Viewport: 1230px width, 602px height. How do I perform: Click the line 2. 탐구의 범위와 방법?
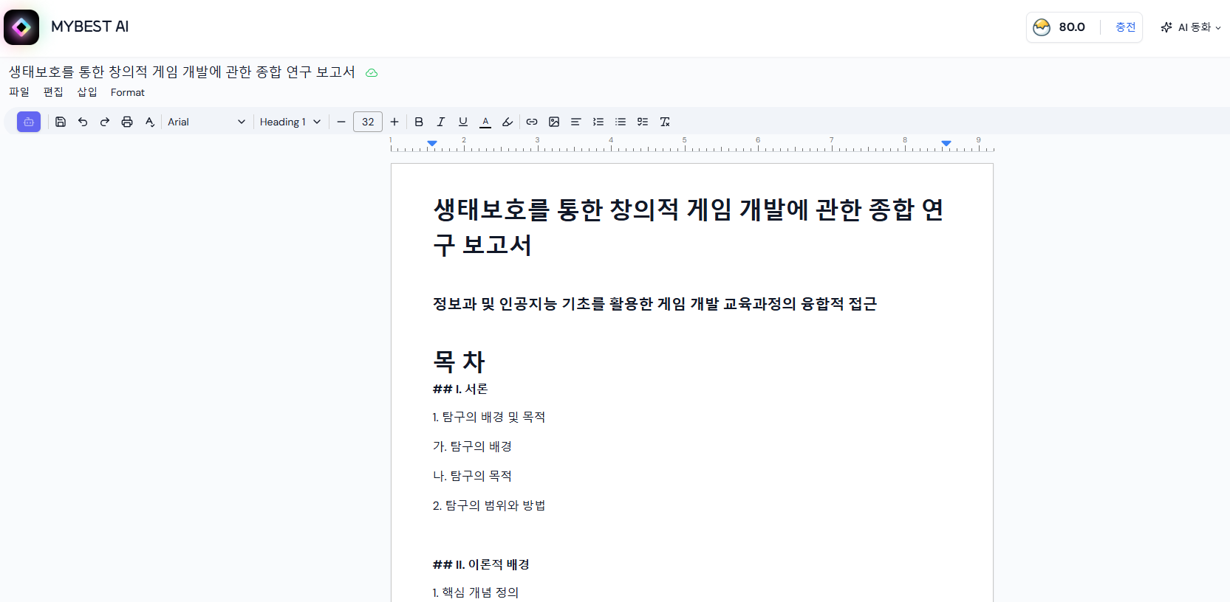point(489,505)
